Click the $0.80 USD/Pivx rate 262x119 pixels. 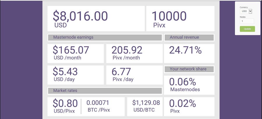[65, 104]
